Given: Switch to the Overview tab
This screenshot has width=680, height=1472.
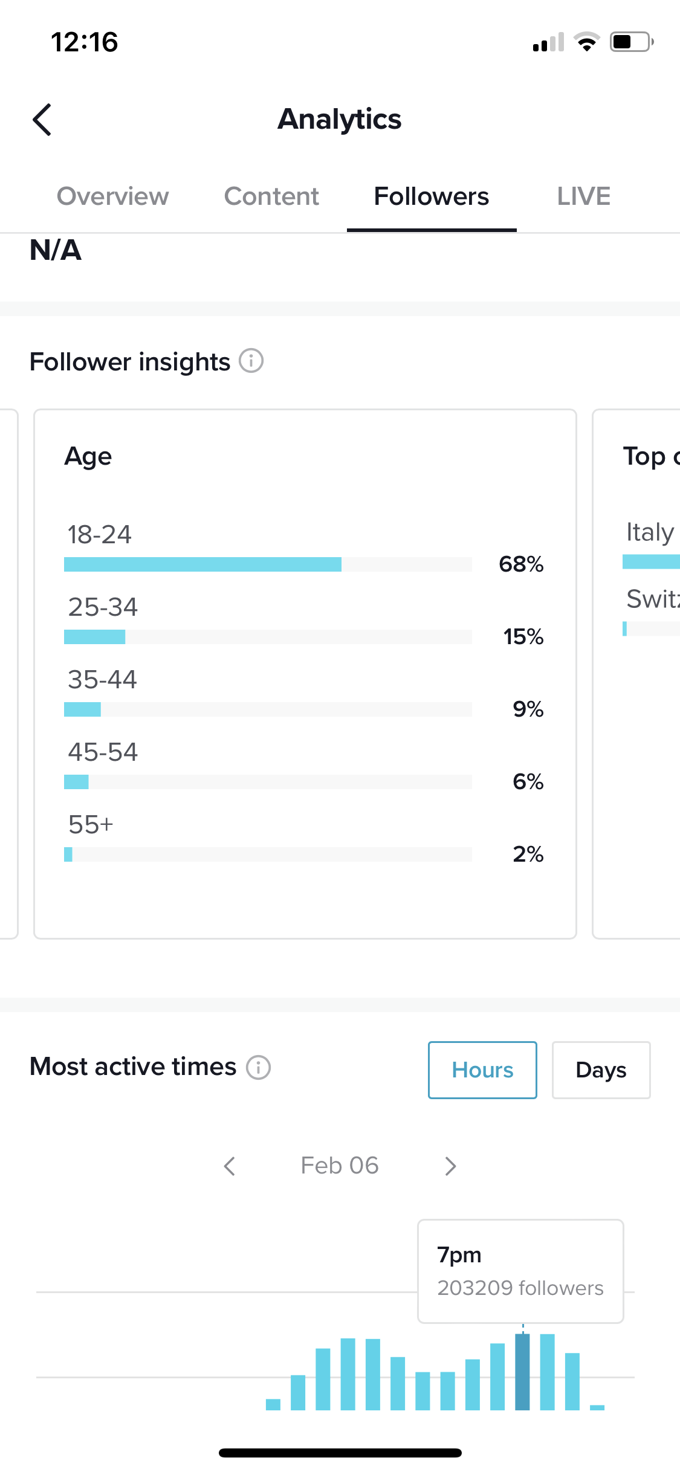Looking at the screenshot, I should pyautogui.click(x=112, y=196).
